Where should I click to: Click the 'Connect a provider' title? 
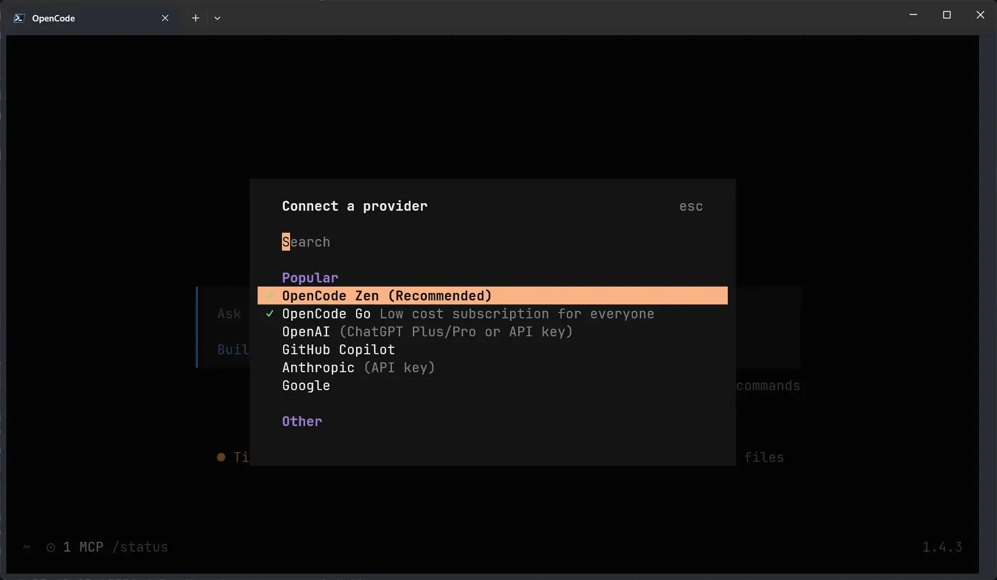pos(355,207)
